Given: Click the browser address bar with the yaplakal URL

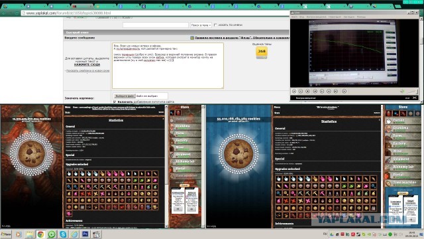Looking at the screenshot, I should pyautogui.click(x=156, y=13).
